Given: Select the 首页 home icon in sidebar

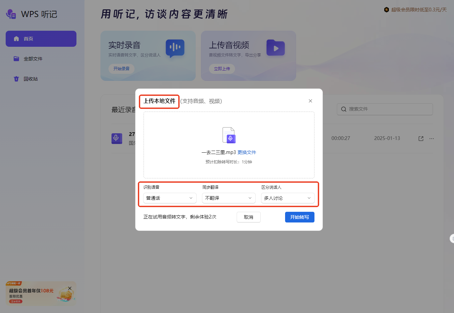Looking at the screenshot, I should click(x=16, y=38).
